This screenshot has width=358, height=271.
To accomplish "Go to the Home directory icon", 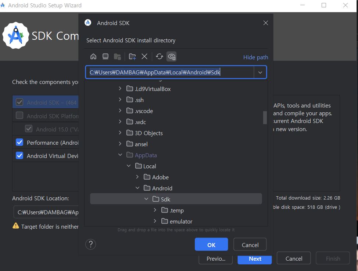I will coord(93,56).
